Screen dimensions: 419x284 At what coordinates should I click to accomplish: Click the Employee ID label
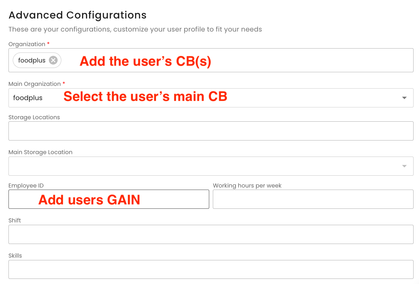26,186
